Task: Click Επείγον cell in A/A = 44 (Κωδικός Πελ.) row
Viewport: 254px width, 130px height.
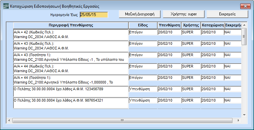Action: point(143,67)
